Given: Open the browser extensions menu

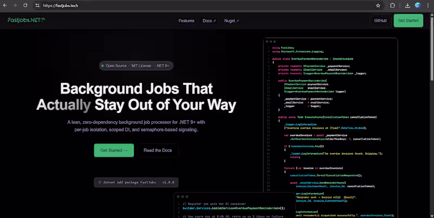Looking at the screenshot, I should 392,5.
